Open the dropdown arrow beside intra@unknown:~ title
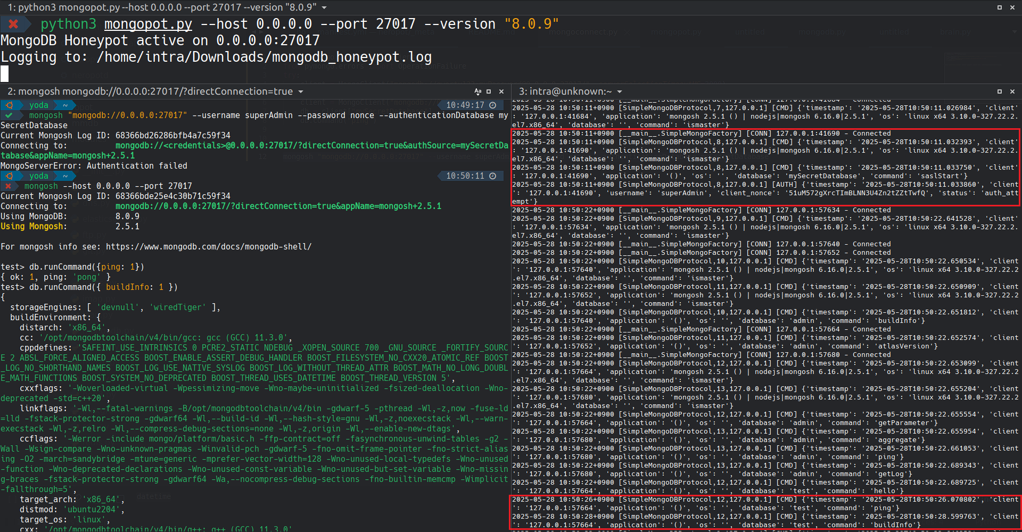 pos(620,92)
